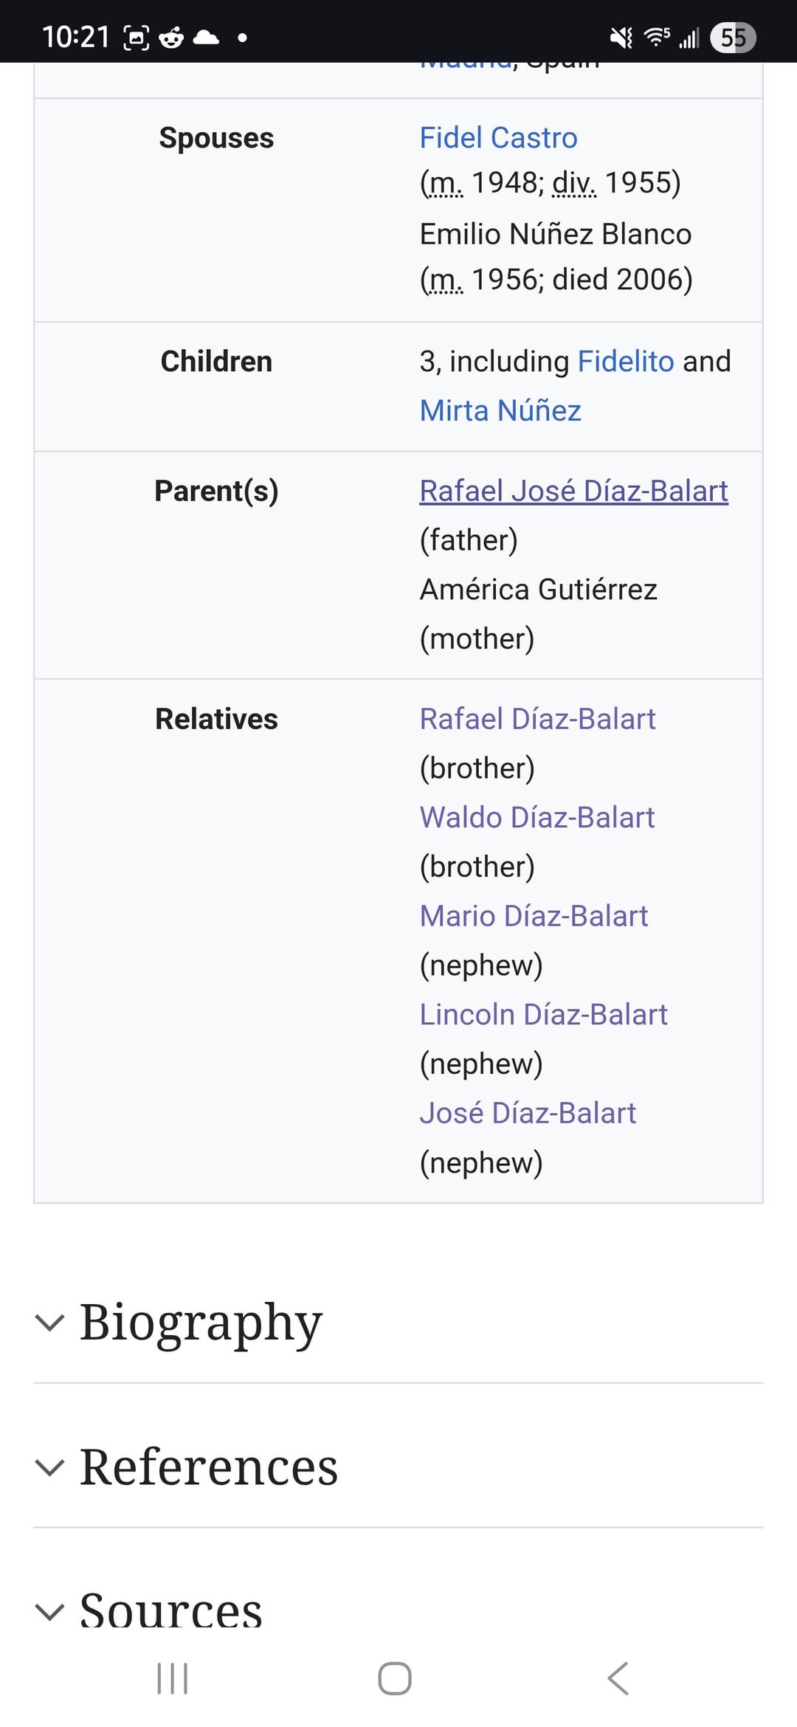
Task: Open the Mirta Núñez link
Action: pos(500,411)
